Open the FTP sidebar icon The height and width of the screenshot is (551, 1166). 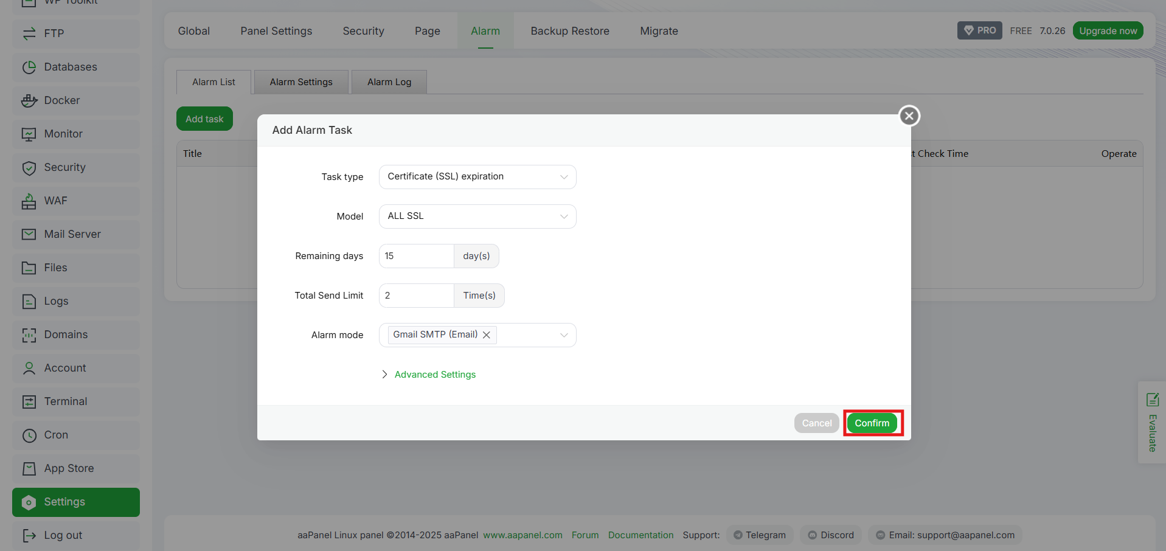(x=29, y=33)
